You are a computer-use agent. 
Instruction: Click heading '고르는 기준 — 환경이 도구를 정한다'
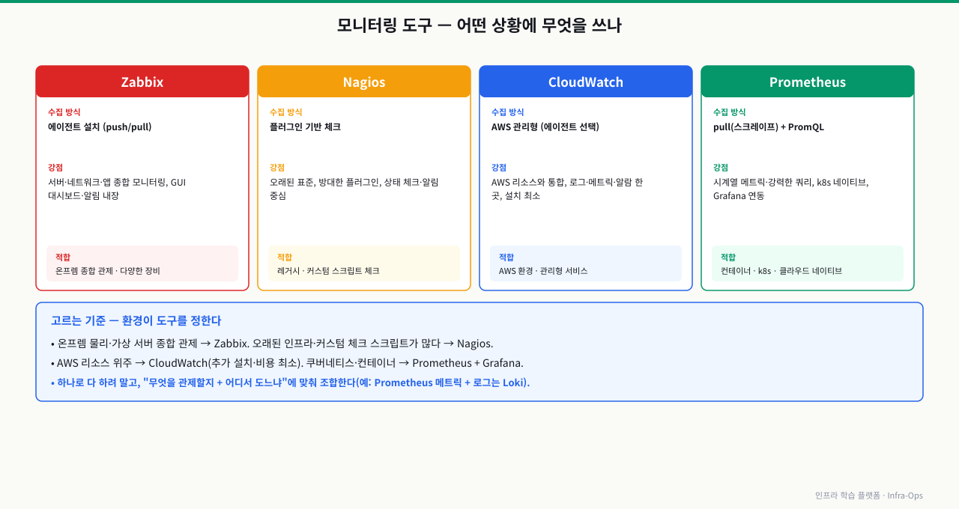136,320
